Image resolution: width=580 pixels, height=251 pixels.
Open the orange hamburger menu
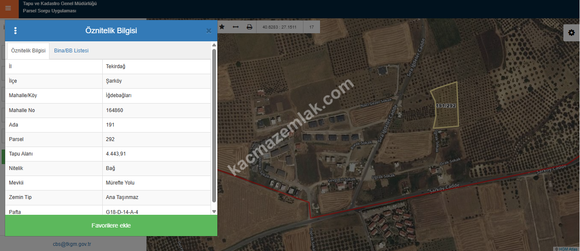click(8, 8)
